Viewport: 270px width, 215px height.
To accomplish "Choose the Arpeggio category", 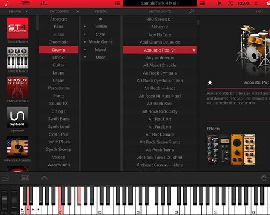I will [58, 19].
